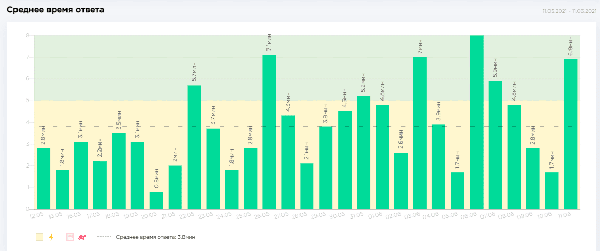600x251 pixels.
Task: Select the 03.06 bar showing 7мин
Action: (420, 133)
